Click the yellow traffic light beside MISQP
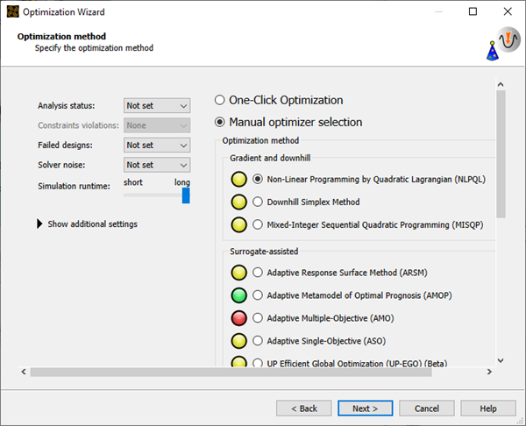The height and width of the screenshot is (426, 526). click(238, 224)
